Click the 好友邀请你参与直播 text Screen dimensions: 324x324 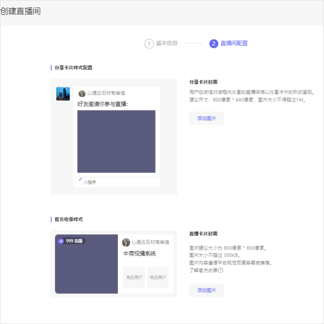click(x=103, y=104)
